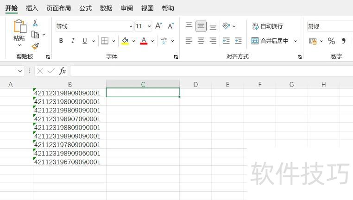Select column D header
This screenshot has width=353, height=200.
tap(195, 84)
